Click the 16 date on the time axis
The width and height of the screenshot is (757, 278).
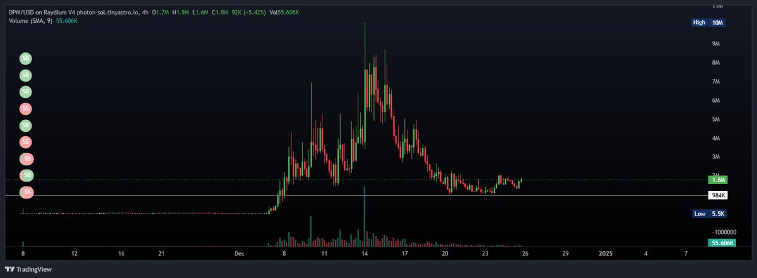click(x=121, y=253)
